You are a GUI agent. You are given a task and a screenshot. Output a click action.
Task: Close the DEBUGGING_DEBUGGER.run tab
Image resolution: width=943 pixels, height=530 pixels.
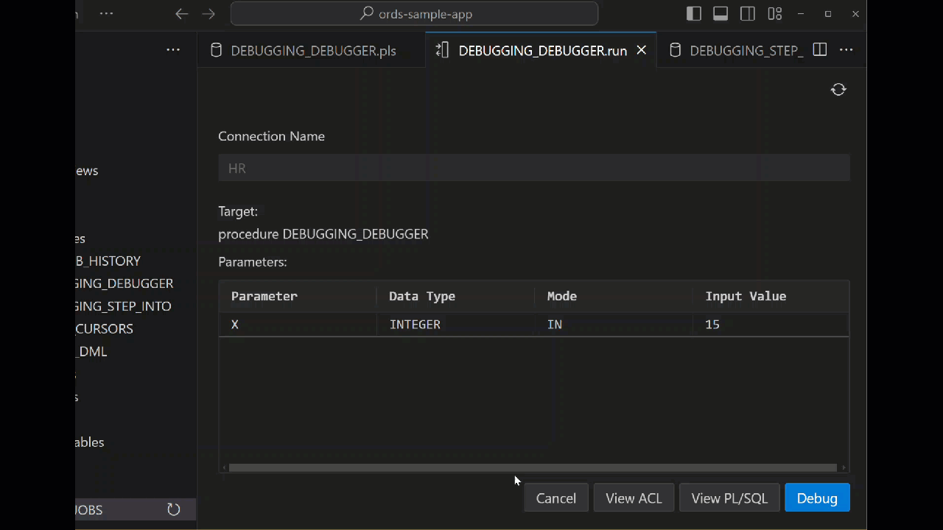[x=641, y=50]
